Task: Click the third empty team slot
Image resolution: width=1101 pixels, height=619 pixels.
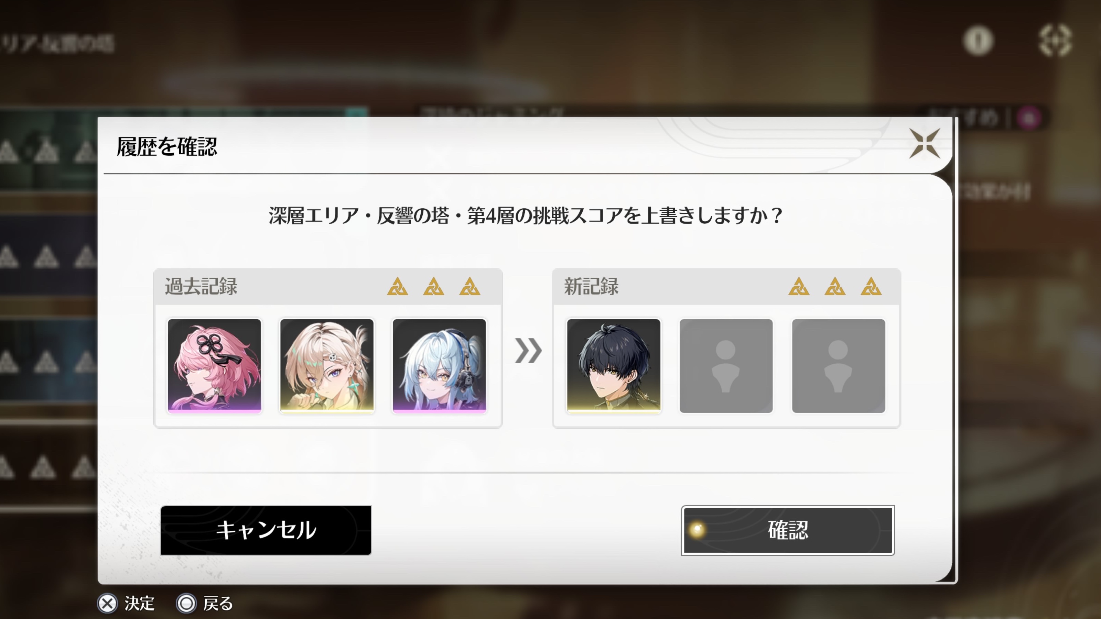Action: click(839, 366)
